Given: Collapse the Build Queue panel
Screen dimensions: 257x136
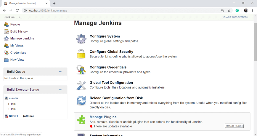Looking at the screenshot, I should tap(60, 72).
